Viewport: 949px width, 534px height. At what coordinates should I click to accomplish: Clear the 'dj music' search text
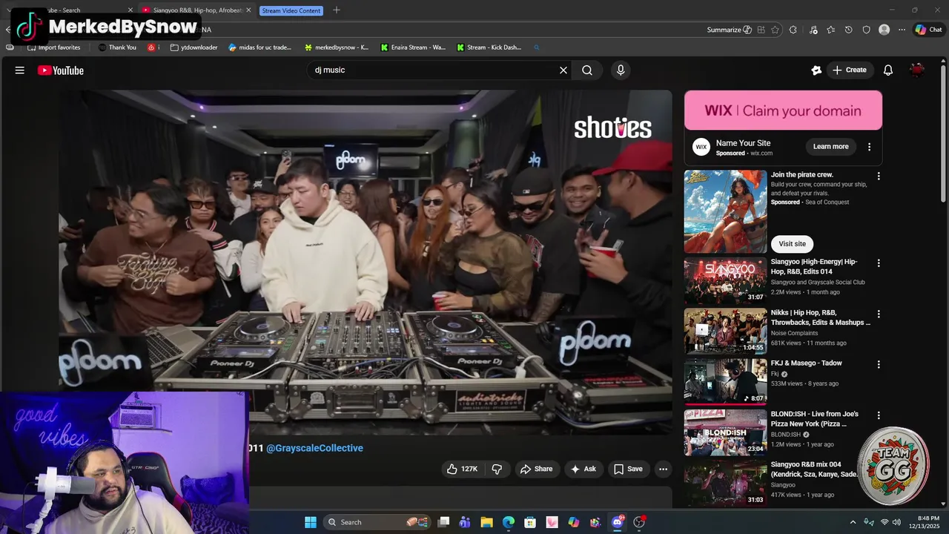coord(563,70)
